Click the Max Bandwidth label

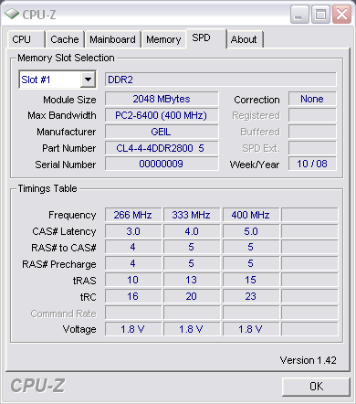coord(62,115)
